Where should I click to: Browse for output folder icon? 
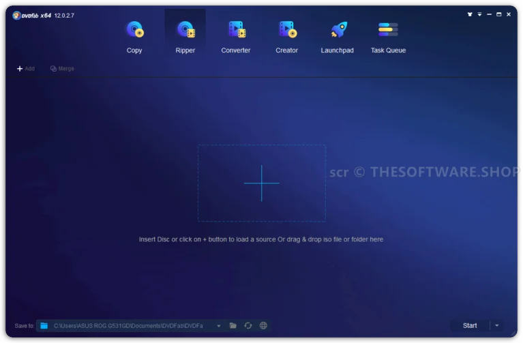pyautogui.click(x=233, y=325)
